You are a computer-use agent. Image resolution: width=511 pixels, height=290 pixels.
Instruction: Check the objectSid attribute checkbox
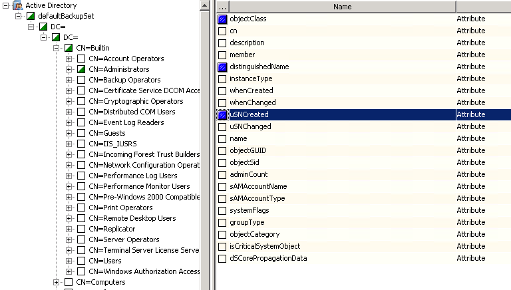point(222,162)
